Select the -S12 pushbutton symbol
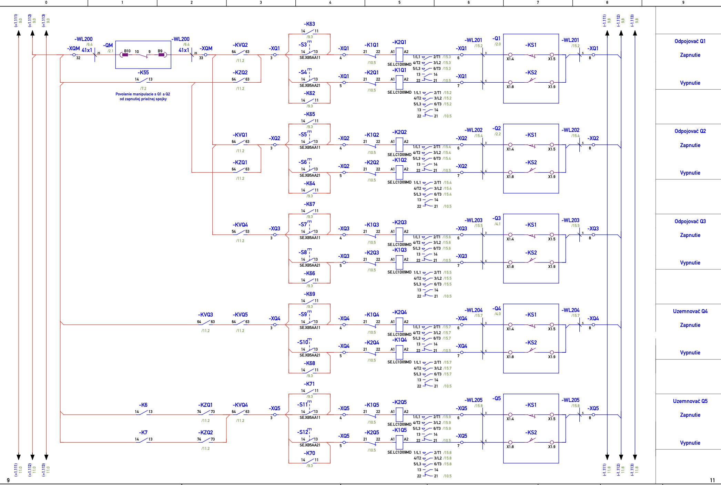Viewport: 721px width, 485px height. pyautogui.click(x=309, y=439)
